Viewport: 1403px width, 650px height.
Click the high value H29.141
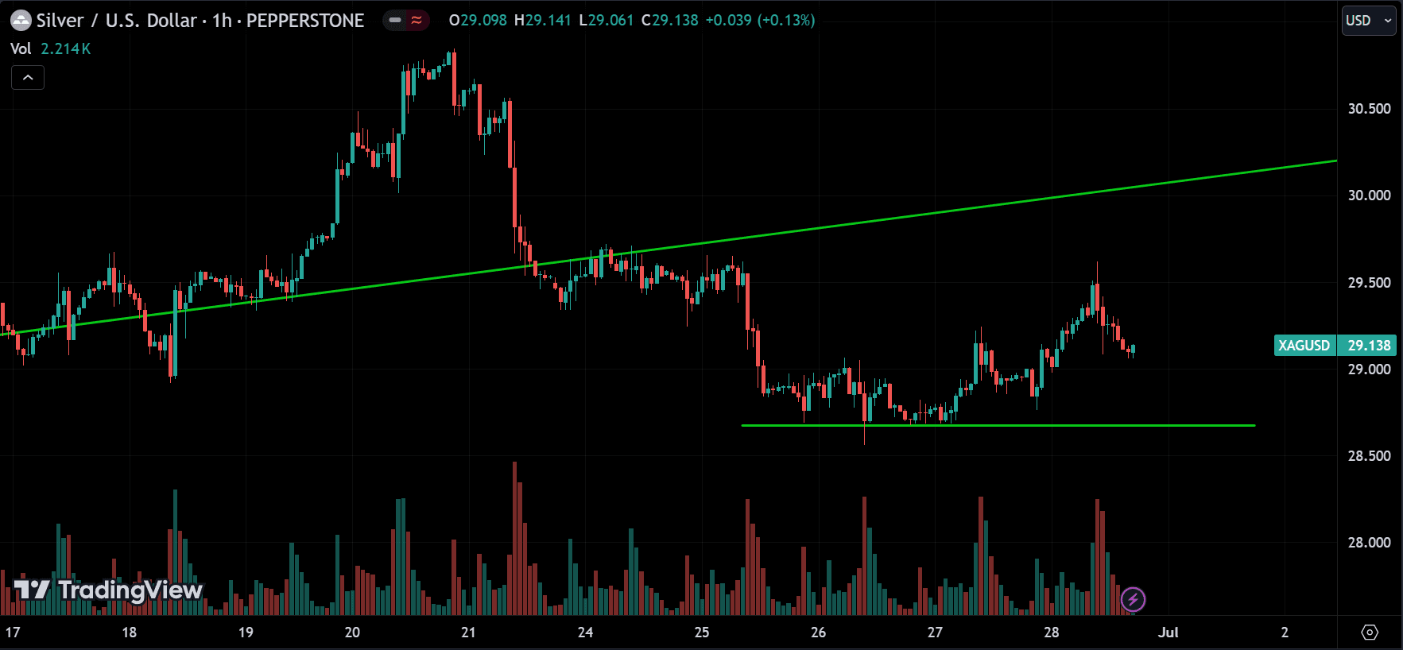[x=543, y=21]
